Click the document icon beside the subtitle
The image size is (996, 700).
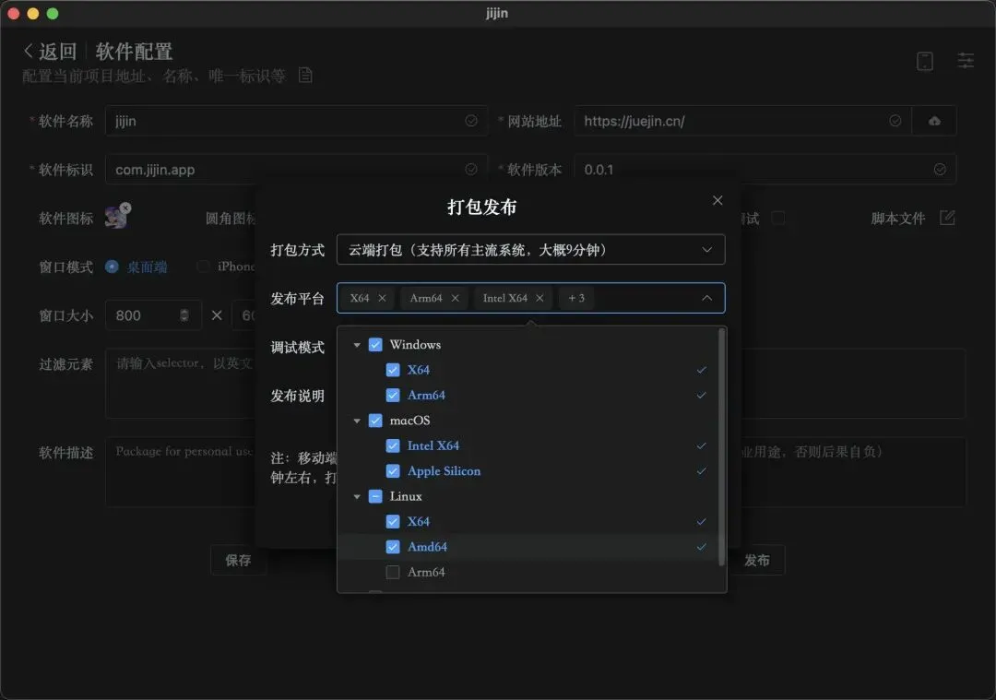tap(305, 76)
